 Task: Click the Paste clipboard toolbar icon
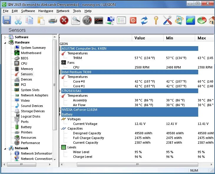pos(41,20)
